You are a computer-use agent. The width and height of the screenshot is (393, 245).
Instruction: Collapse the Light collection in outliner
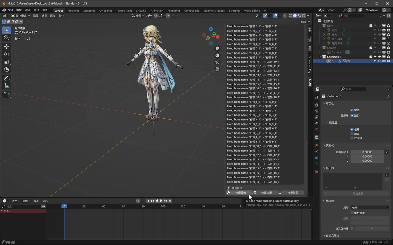point(320,26)
